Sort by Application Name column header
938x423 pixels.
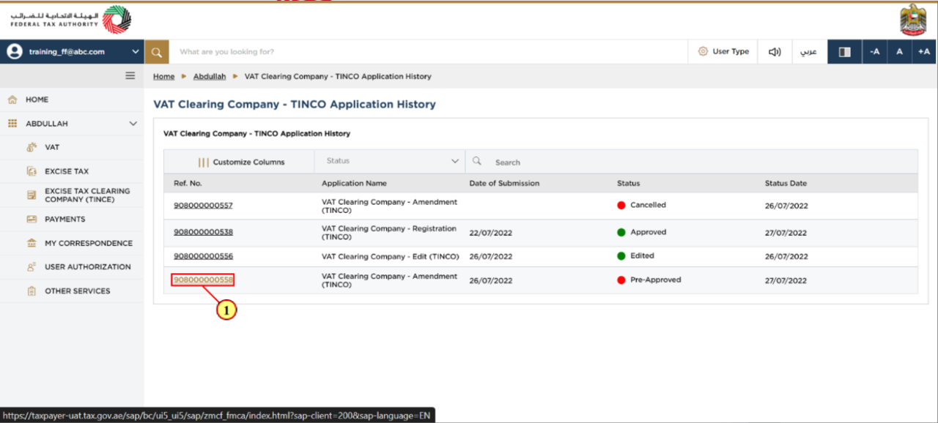point(354,183)
